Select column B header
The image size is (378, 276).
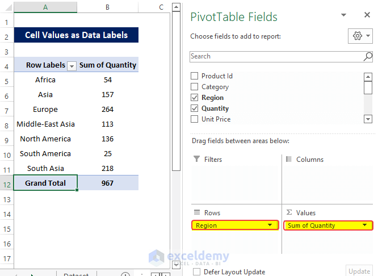coord(107,7)
